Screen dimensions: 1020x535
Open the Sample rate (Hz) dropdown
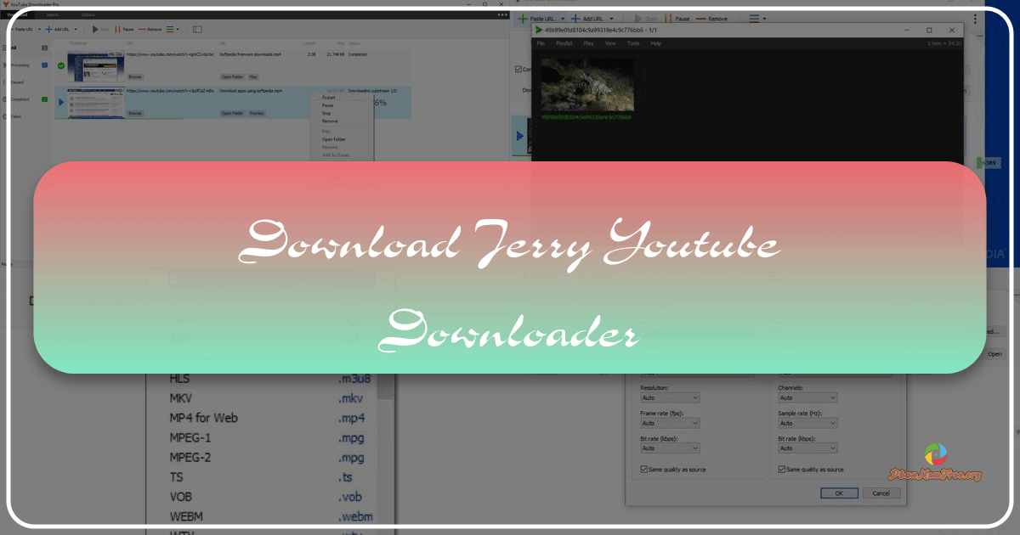coord(807,422)
